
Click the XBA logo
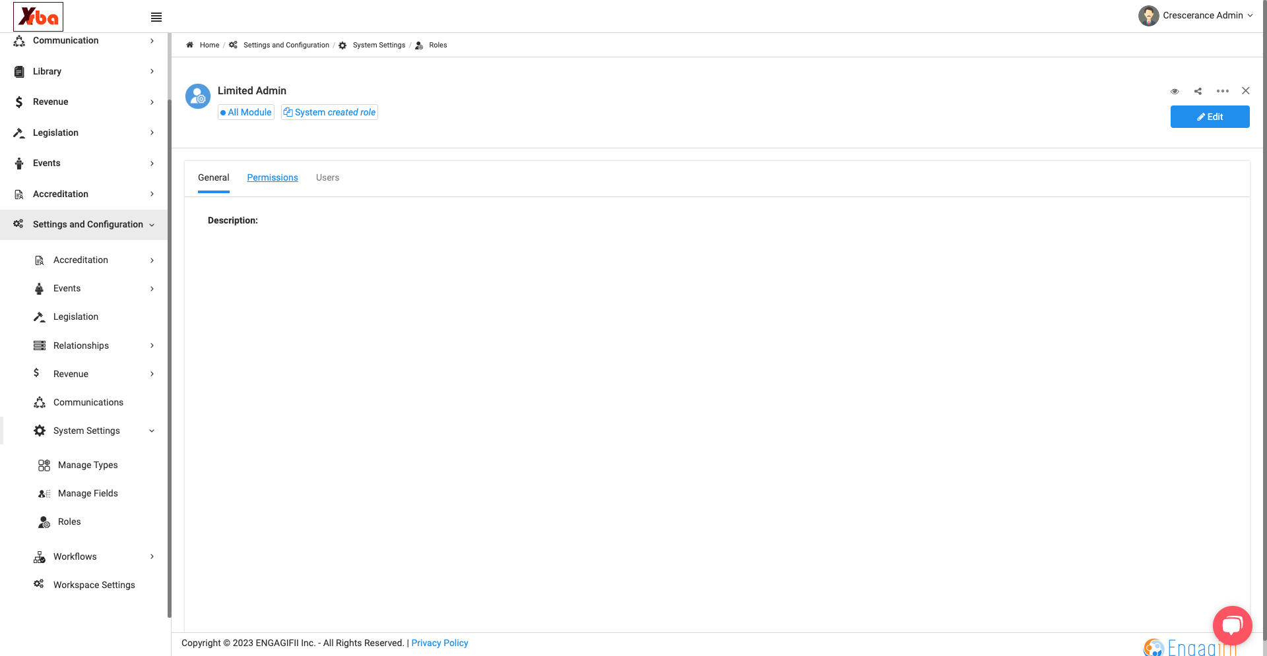(38, 16)
